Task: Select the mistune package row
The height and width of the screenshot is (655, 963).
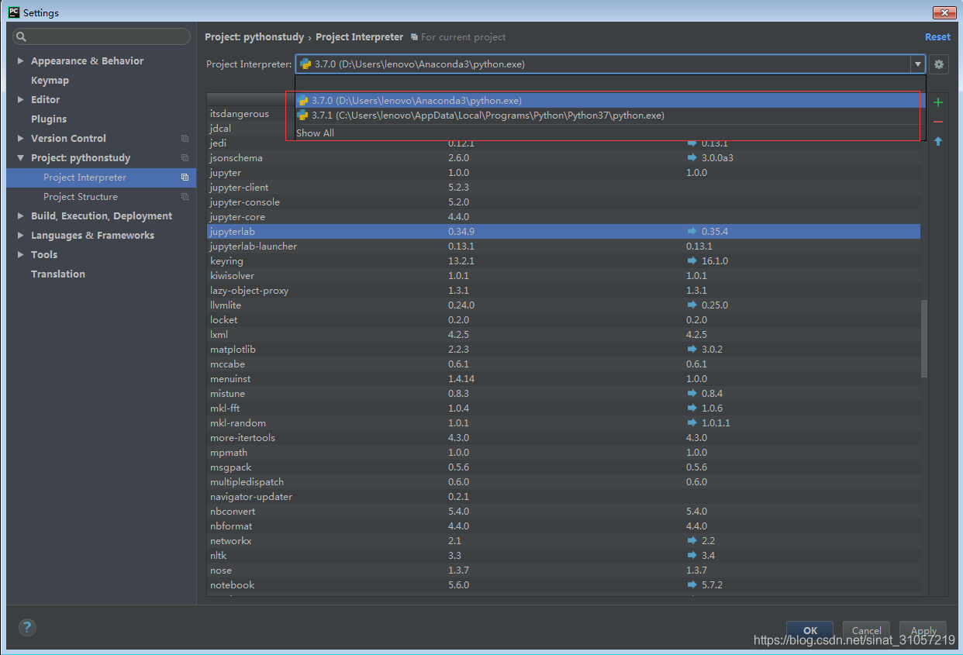Action: tap(564, 394)
